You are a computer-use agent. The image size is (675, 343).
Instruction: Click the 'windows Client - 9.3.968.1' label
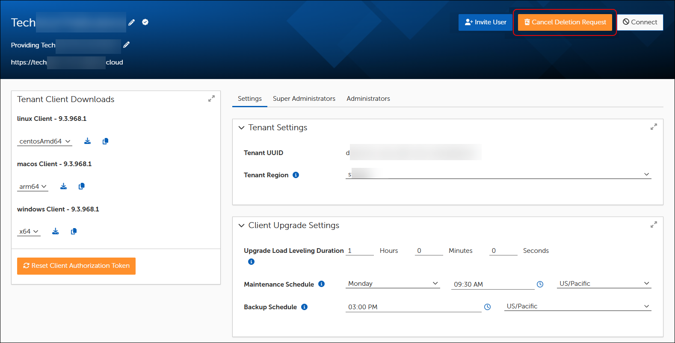[x=58, y=209]
